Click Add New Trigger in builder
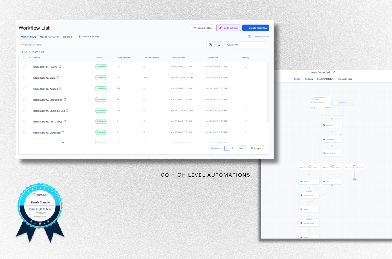 (x=343, y=103)
